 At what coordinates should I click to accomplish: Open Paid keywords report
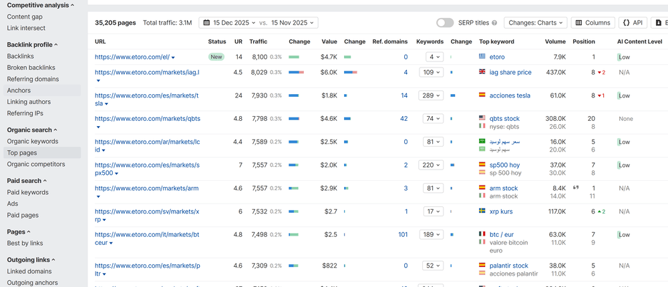click(27, 192)
